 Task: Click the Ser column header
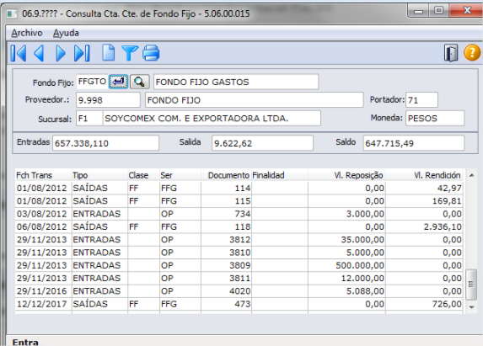coord(180,175)
